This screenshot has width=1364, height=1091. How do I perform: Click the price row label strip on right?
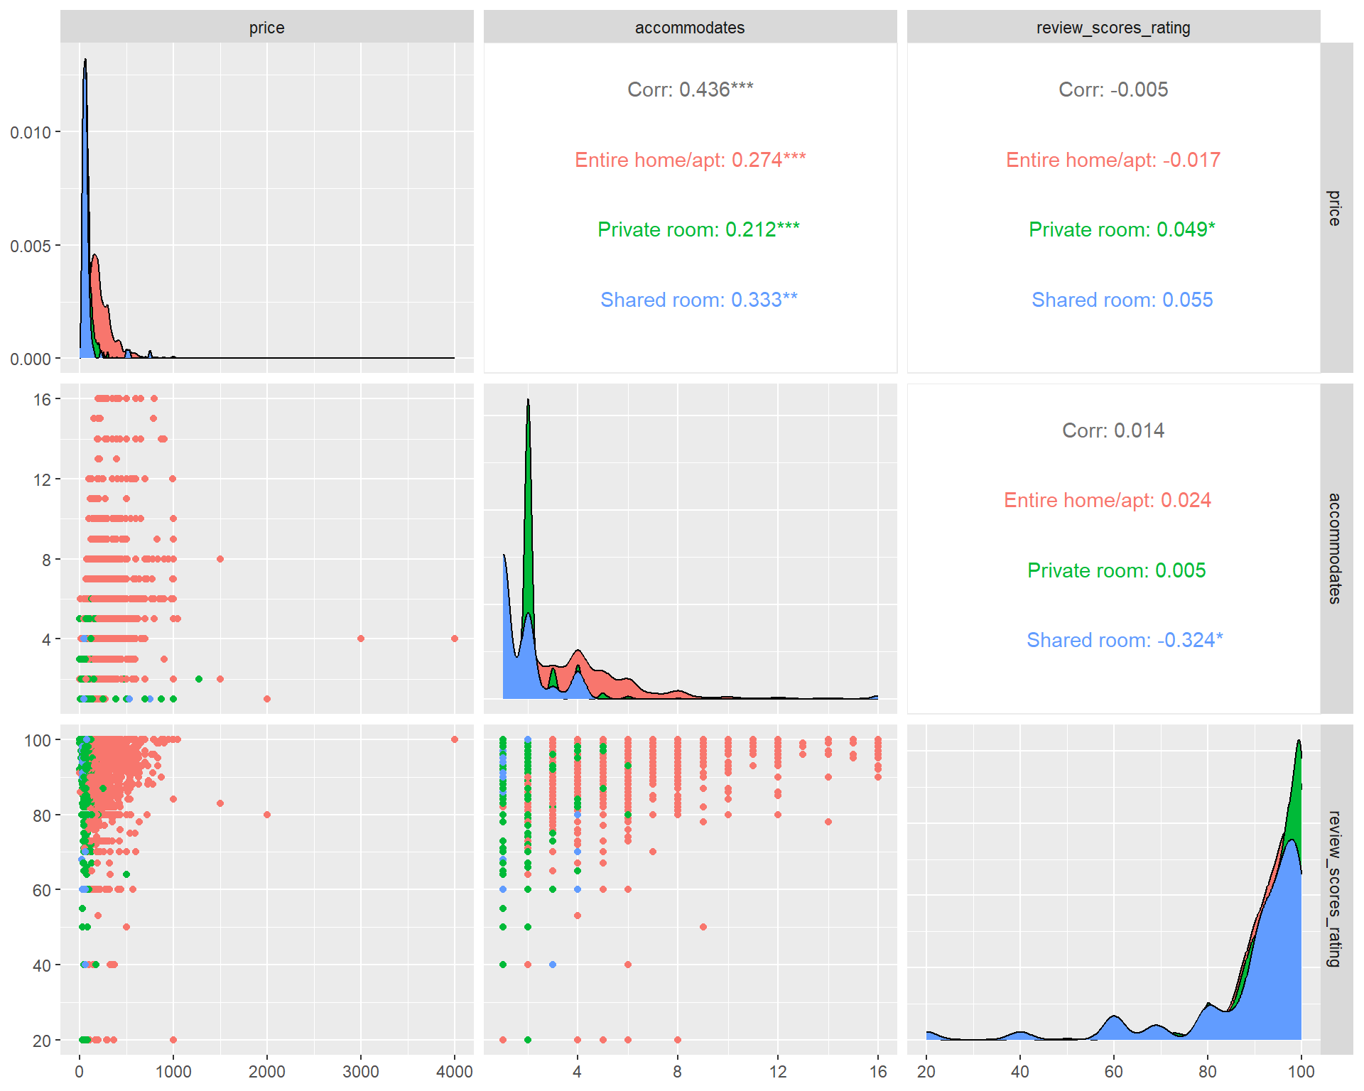[1336, 207]
